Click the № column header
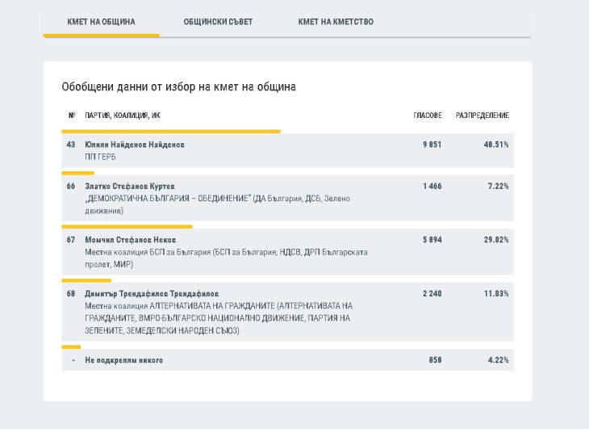Image resolution: width=589 pixels, height=429 pixels. click(x=72, y=116)
